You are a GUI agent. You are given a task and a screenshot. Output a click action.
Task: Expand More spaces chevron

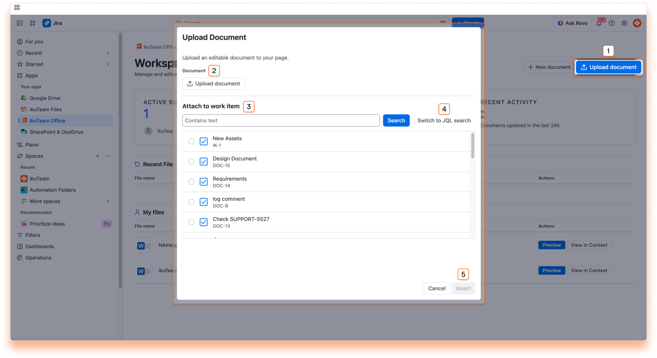[108, 201]
